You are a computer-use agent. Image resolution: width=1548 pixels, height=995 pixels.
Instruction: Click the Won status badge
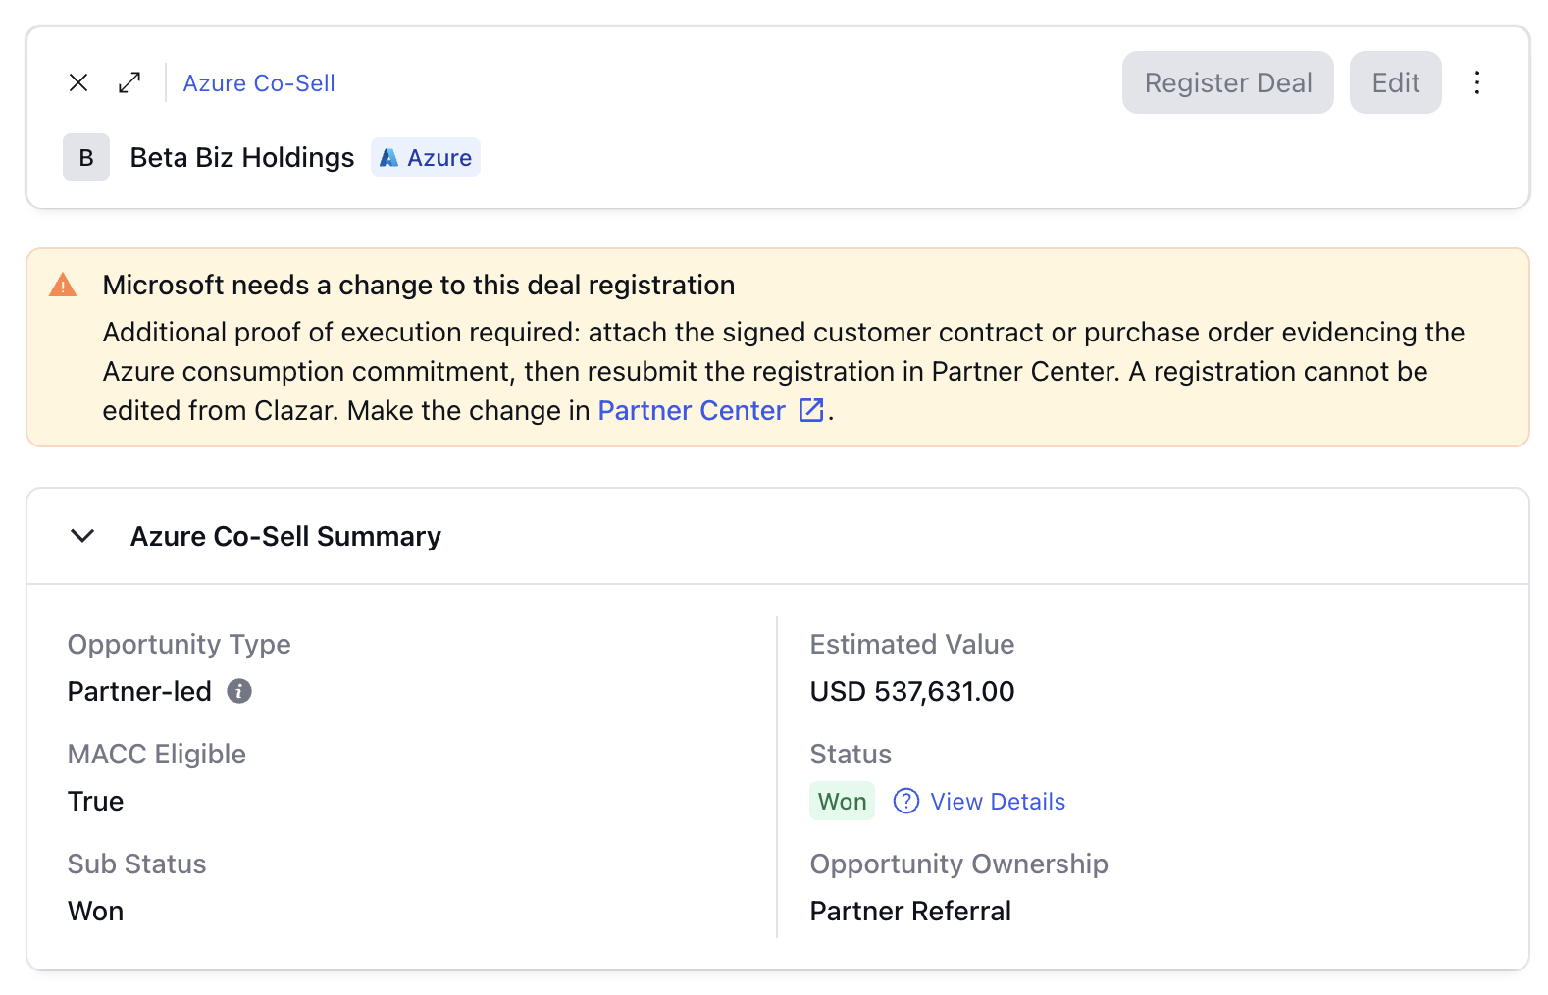(x=842, y=801)
